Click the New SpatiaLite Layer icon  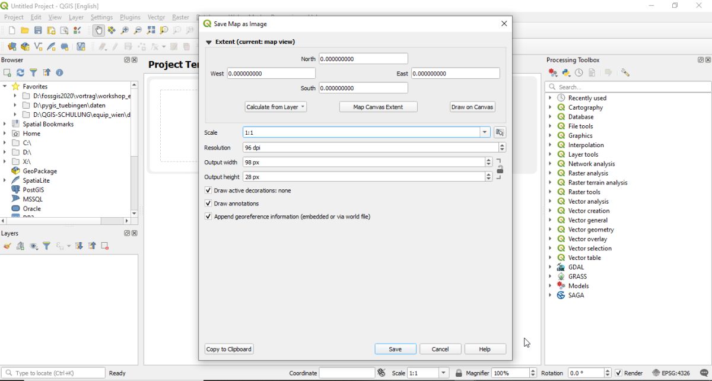pyautogui.click(x=51, y=46)
